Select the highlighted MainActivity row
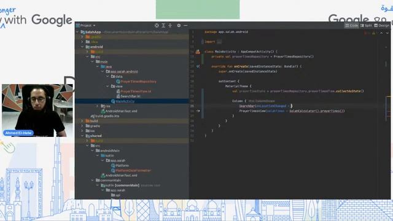Viewport: 393px width, 221px height. point(132,101)
